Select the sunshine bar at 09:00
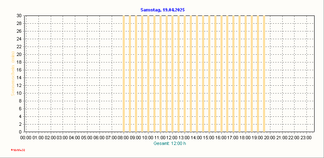Viewport: 324px width, 158px height. coord(136,73)
